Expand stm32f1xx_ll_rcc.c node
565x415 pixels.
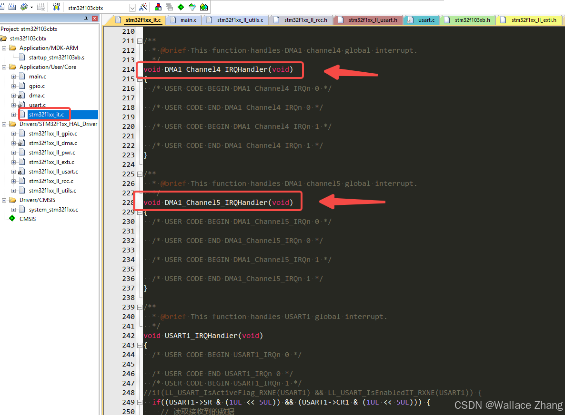click(x=13, y=181)
